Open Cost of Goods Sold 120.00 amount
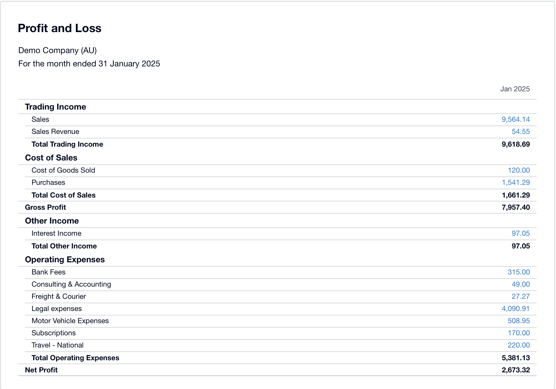This screenshot has width=556, height=389. point(519,170)
